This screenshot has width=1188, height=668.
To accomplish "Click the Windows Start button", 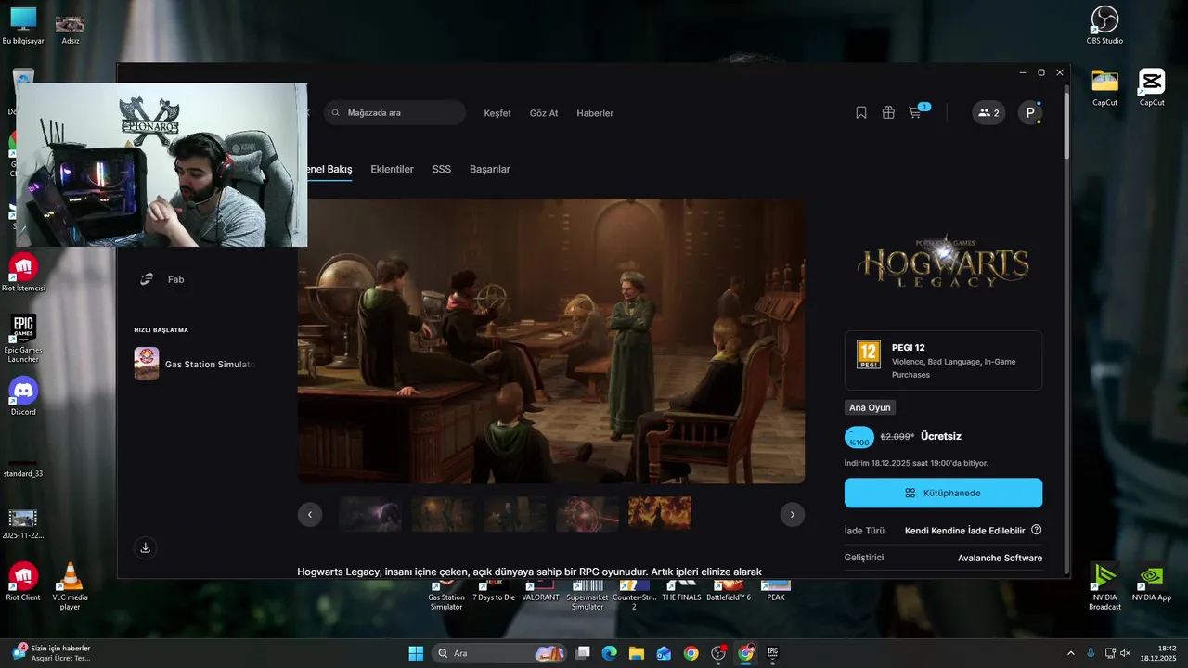I will point(416,653).
